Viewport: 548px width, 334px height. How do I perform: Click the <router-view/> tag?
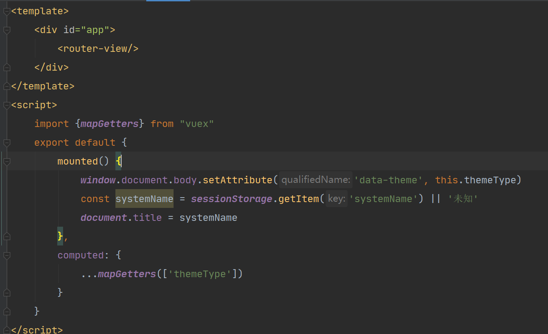point(98,49)
